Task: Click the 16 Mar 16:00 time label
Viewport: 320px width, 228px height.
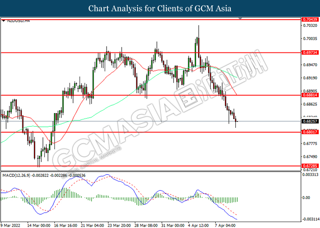Action: point(65,226)
